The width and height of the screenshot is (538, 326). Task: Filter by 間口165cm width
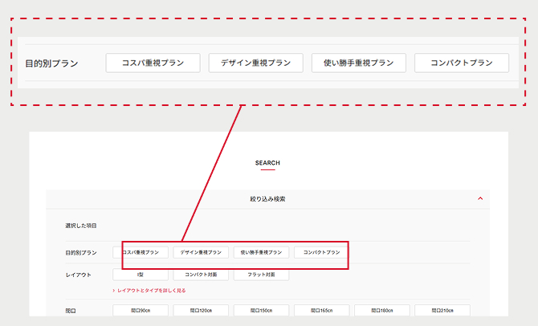pyautogui.click(x=322, y=310)
